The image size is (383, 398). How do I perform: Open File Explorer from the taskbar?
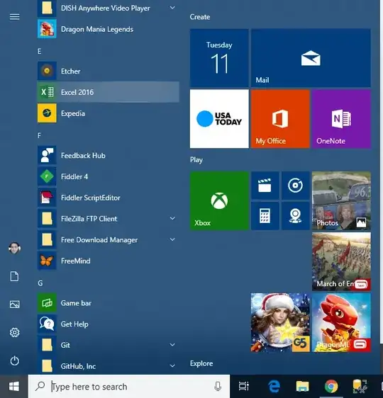click(x=302, y=387)
